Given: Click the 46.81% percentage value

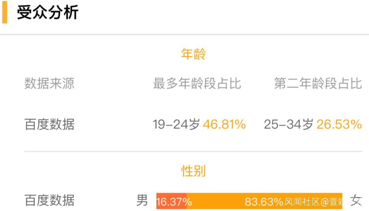Looking at the screenshot, I should pos(224,124).
